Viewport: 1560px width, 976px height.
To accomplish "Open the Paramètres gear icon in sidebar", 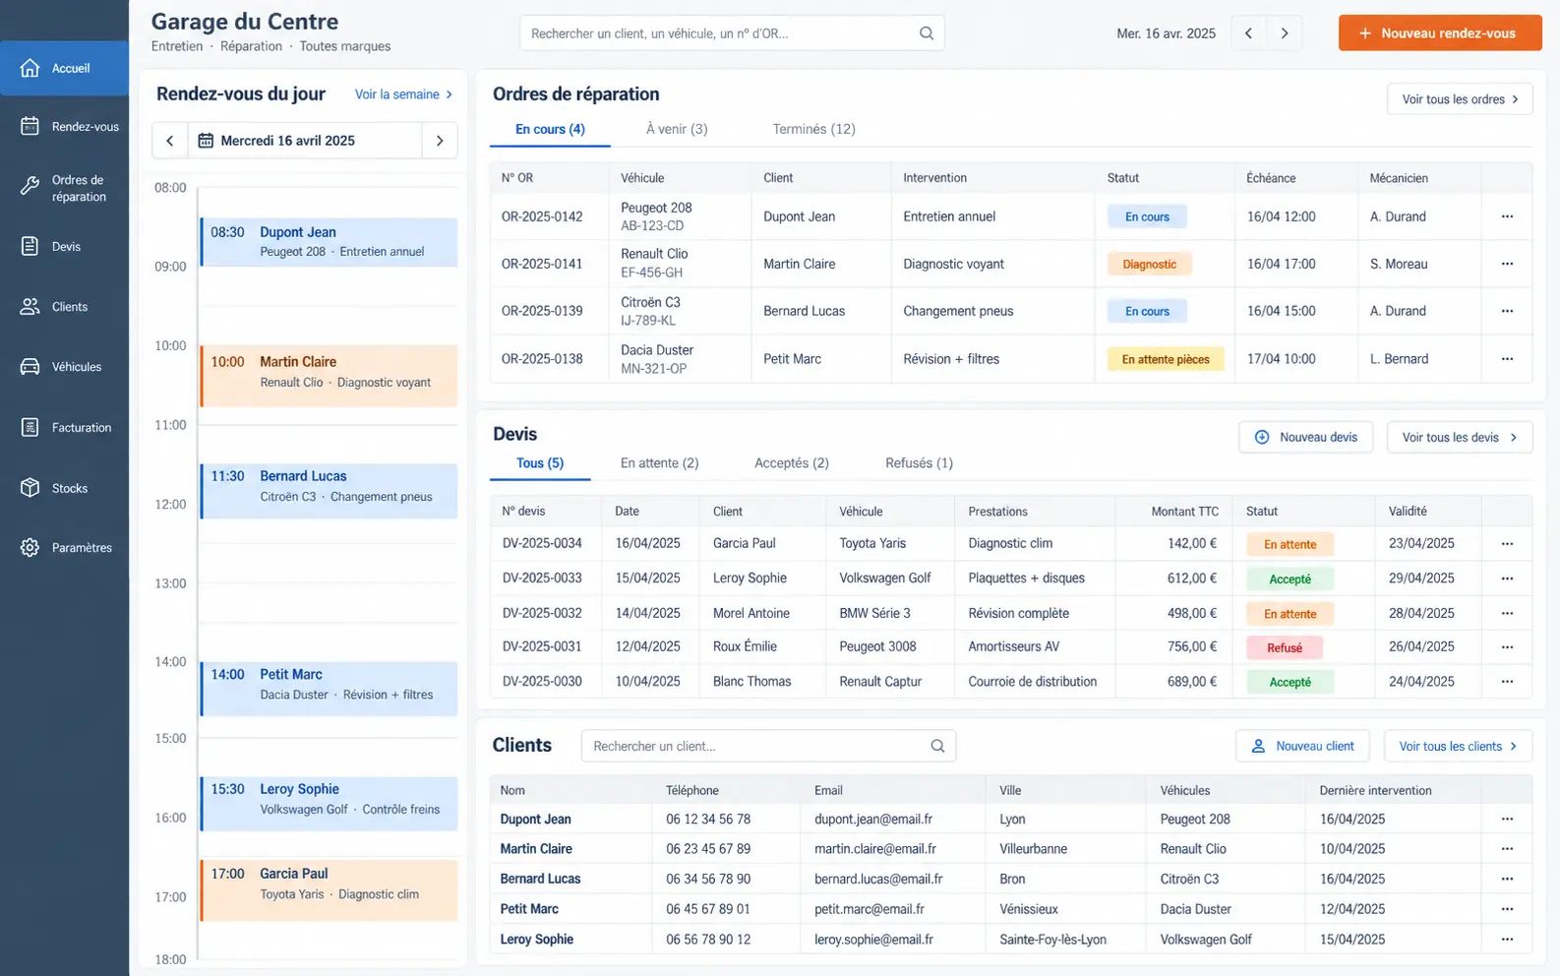I will [x=30, y=548].
